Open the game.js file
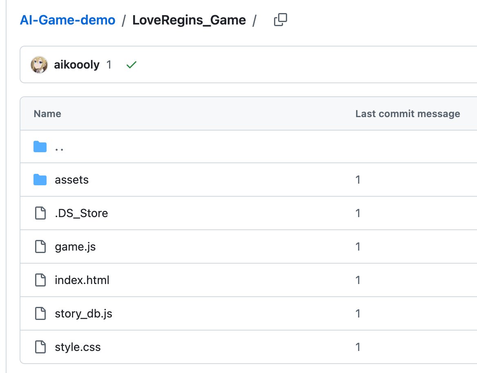477x373 pixels. (75, 246)
